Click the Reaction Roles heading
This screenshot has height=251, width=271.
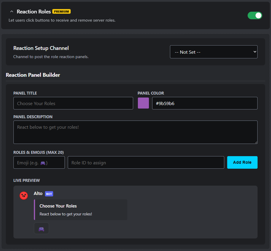point(34,12)
